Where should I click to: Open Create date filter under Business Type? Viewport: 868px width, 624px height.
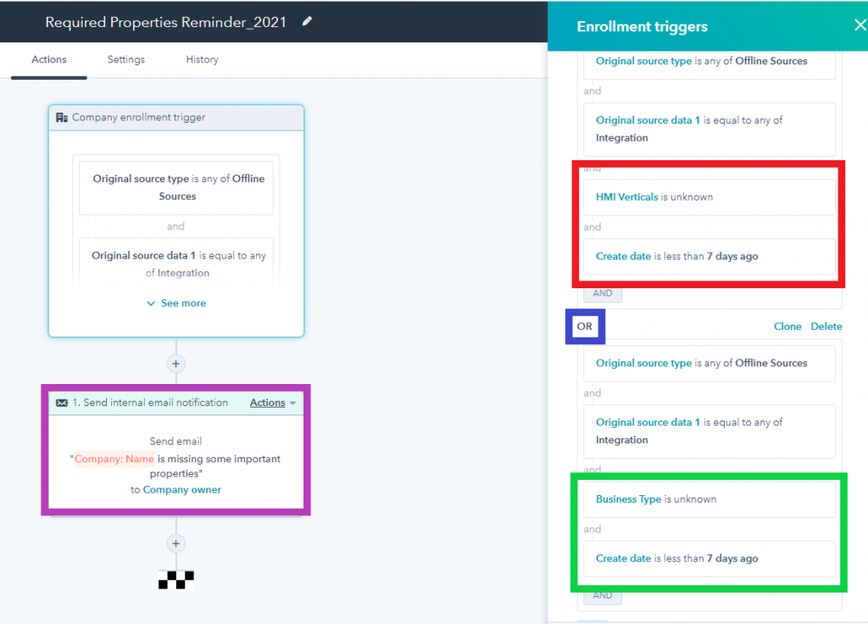click(x=709, y=559)
